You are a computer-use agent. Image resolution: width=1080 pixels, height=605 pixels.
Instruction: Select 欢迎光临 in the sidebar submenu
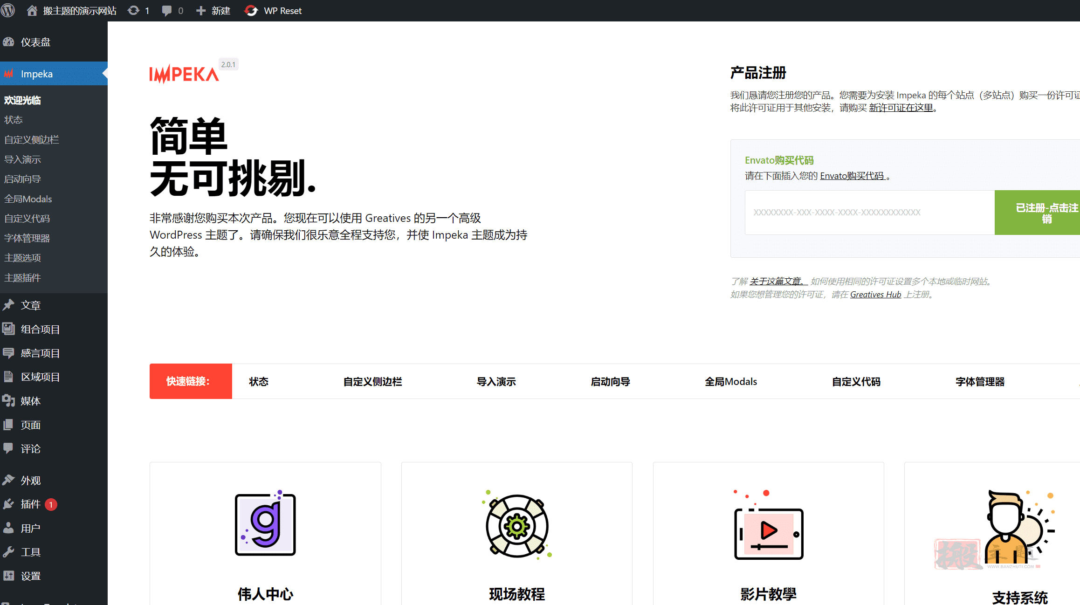22,100
